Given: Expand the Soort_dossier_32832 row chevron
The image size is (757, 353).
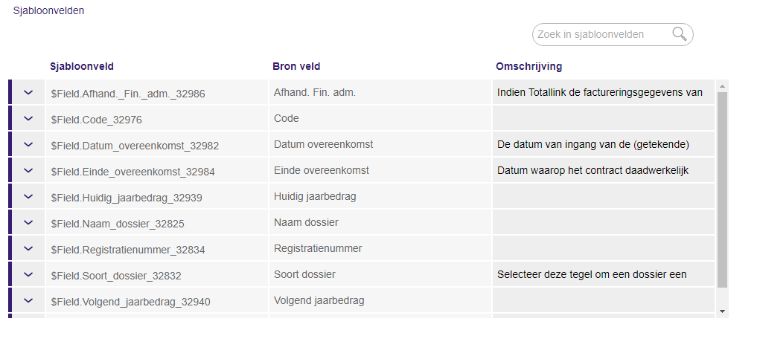Looking at the screenshot, I should [x=28, y=274].
